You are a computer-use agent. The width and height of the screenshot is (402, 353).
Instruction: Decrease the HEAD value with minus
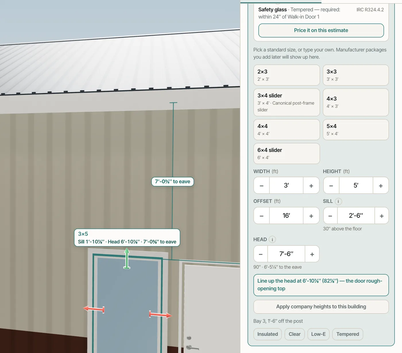[261, 254]
